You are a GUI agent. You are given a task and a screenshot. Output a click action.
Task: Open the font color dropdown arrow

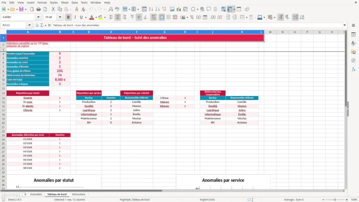point(96,18)
